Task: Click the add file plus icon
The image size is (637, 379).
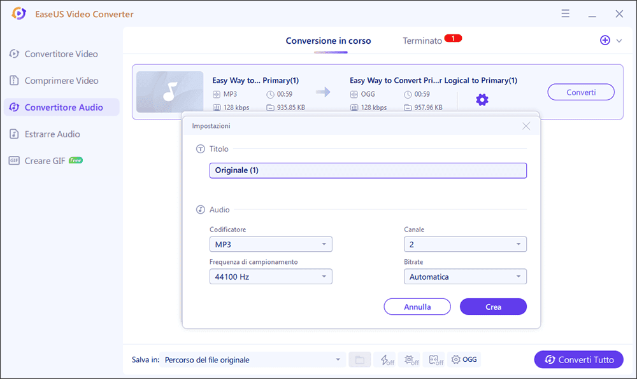Action: pos(605,40)
